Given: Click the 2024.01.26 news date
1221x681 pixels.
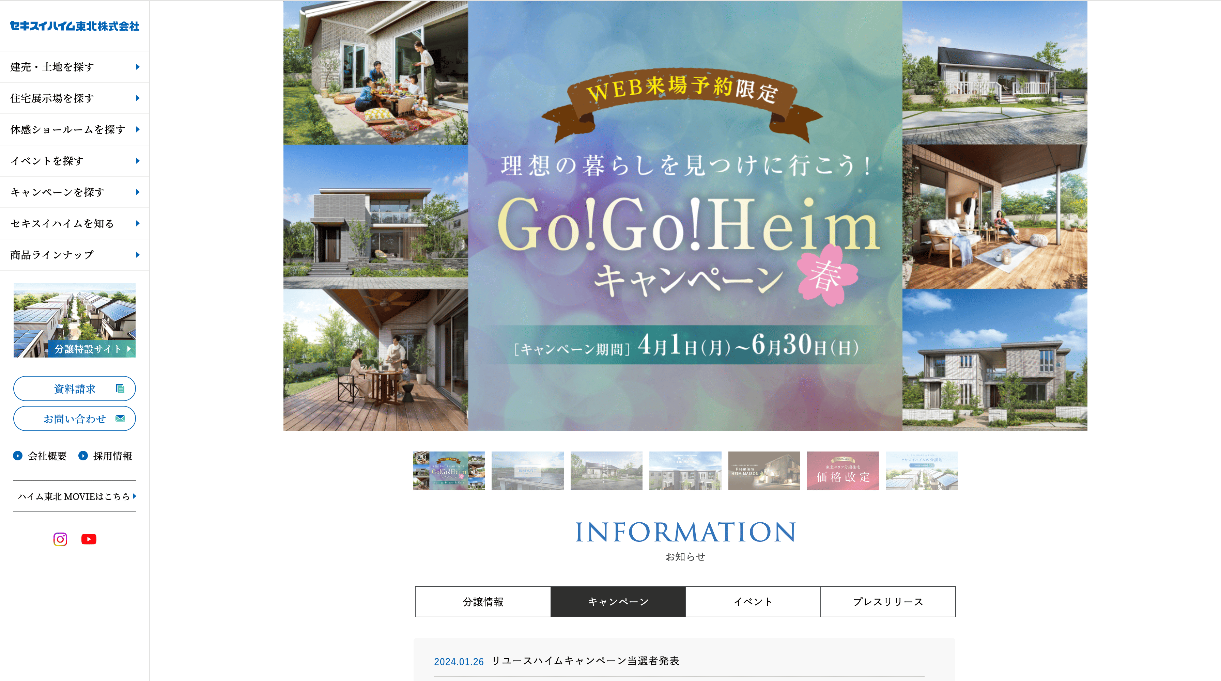Looking at the screenshot, I should click(458, 662).
